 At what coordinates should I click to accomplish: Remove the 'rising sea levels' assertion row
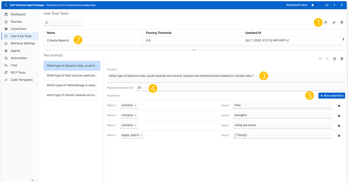click(338, 125)
